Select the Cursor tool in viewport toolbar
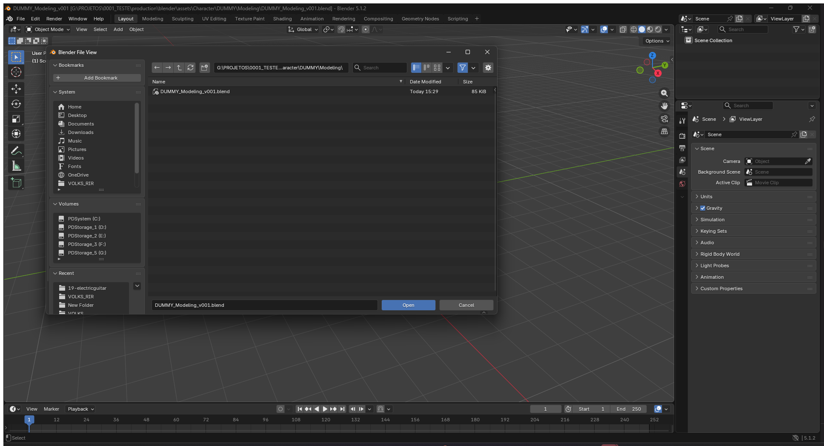This screenshot has width=824, height=446. pos(16,72)
